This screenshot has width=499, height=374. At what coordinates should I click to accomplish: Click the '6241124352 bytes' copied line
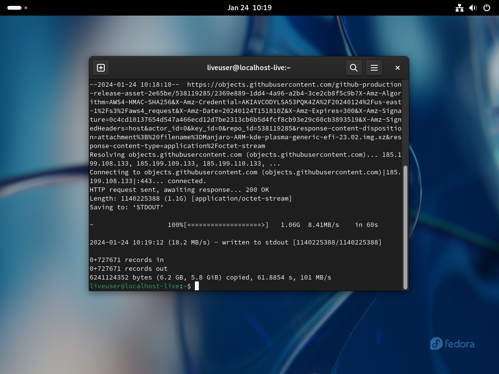click(211, 277)
